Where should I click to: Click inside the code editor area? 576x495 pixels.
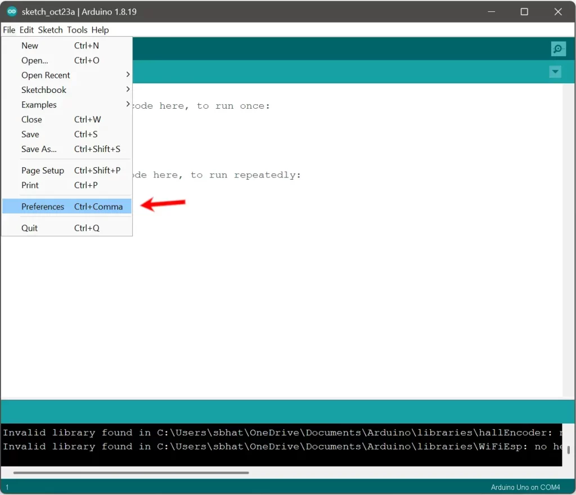click(337, 282)
